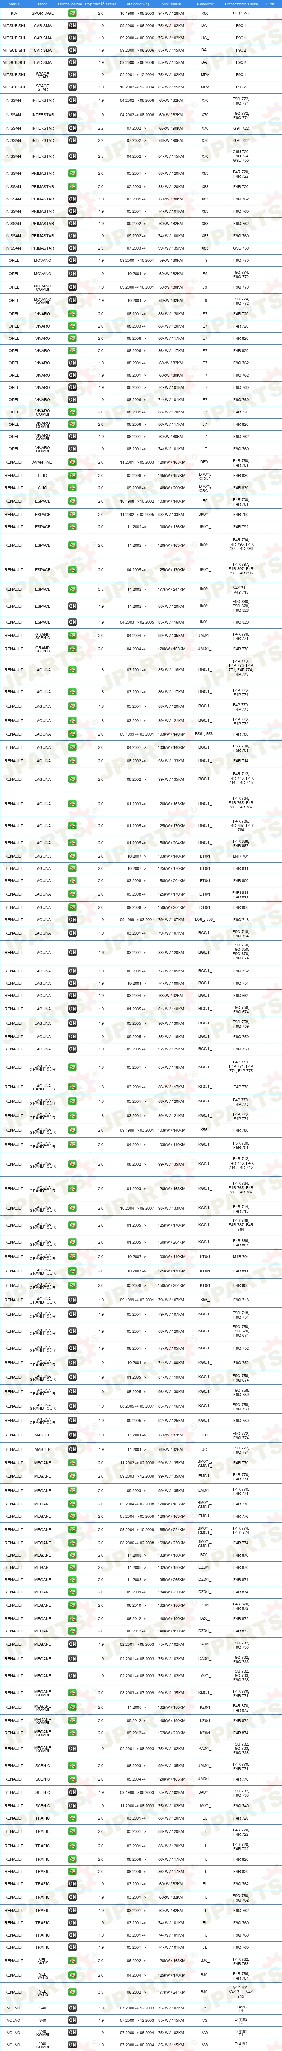Click the fuel icon in Grand Scenic 120kW row

(72, 649)
